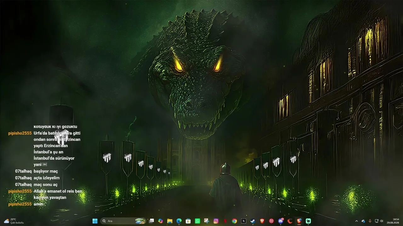Click the chat message "açta izleyelim"
Image resolution: width=403 pixels, height=226 pixels.
click(x=47, y=178)
